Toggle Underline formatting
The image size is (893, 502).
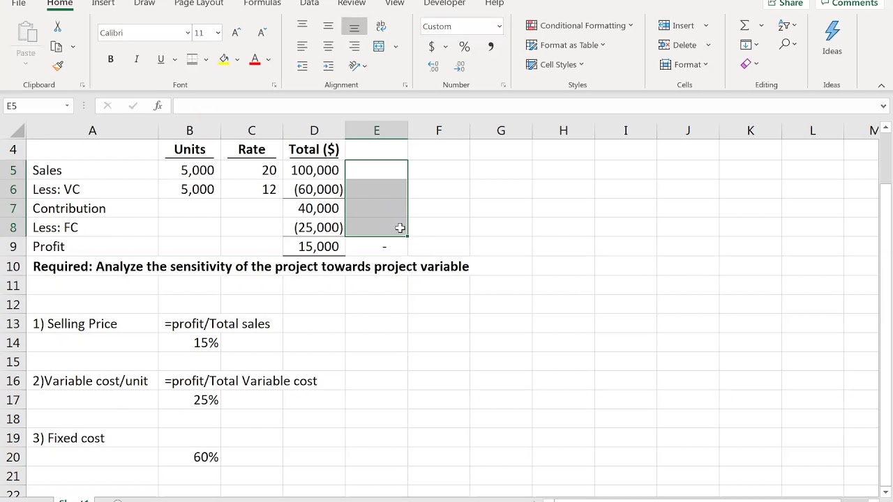[x=161, y=59]
